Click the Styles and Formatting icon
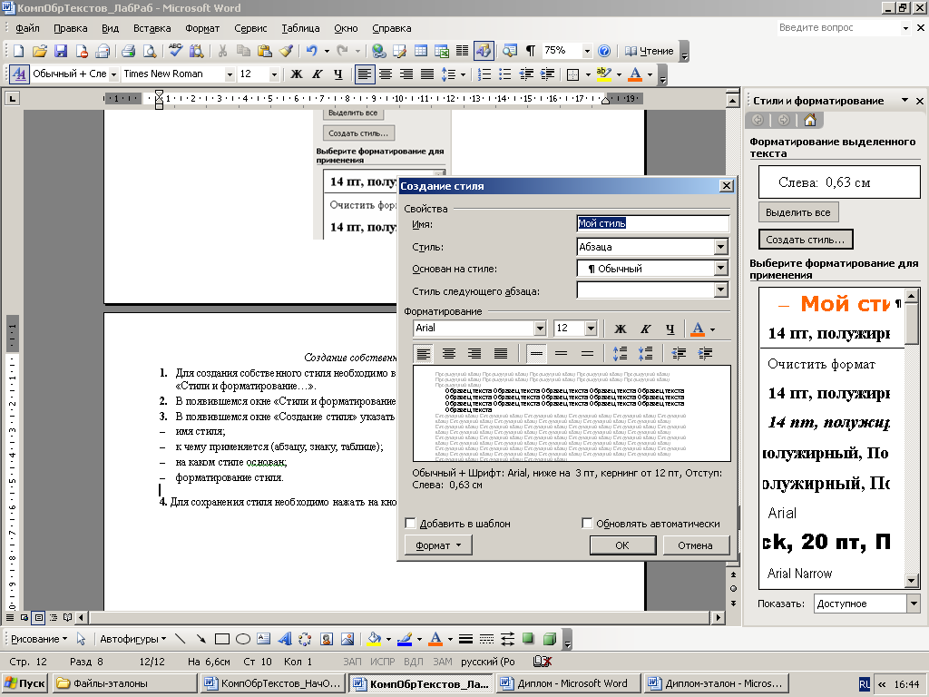 (18, 74)
